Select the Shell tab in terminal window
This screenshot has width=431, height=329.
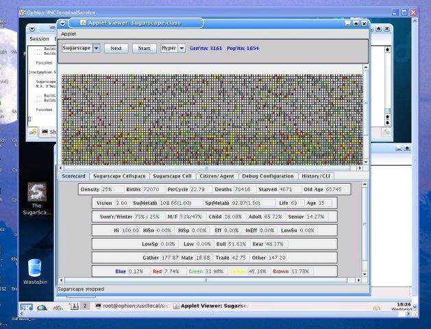point(49,132)
